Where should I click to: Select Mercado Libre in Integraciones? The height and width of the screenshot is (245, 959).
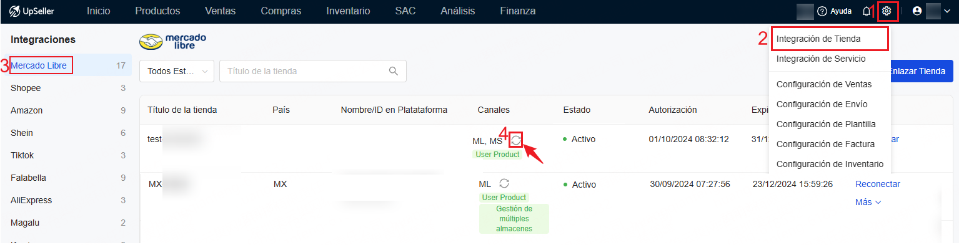click(x=66, y=65)
